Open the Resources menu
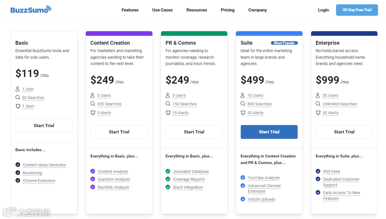The image size is (386, 219). [x=197, y=10]
